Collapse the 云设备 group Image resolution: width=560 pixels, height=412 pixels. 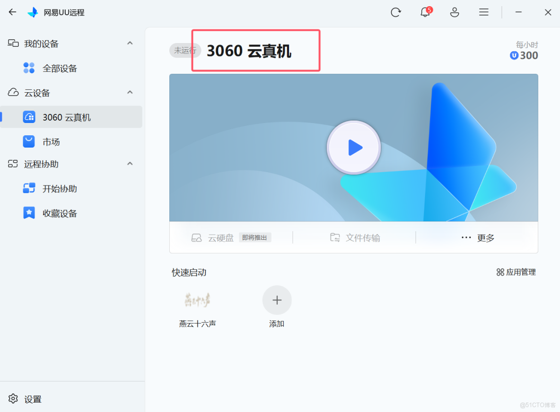[130, 92]
